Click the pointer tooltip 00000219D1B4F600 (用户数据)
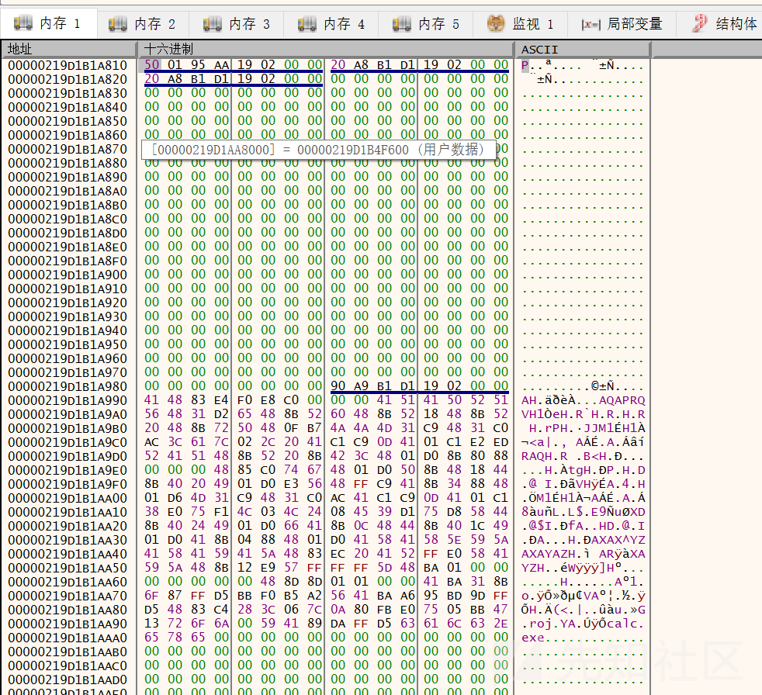 319,149
